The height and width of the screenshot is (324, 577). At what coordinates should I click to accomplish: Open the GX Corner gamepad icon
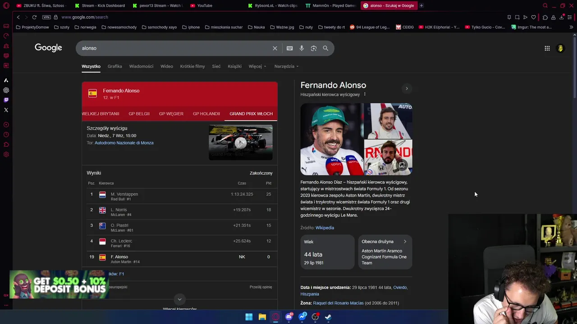(6, 26)
